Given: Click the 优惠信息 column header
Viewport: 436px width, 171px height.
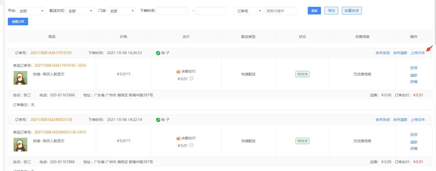Looking at the screenshot, I should [362, 37].
